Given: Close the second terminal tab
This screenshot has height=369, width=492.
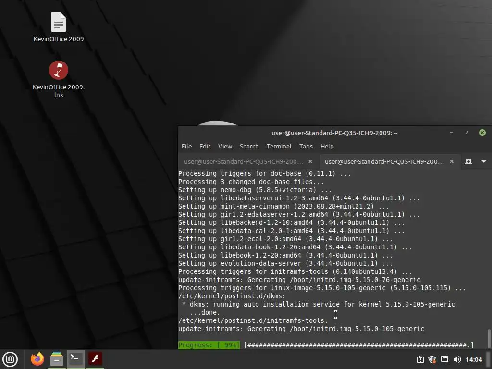Looking at the screenshot, I should pos(451,161).
